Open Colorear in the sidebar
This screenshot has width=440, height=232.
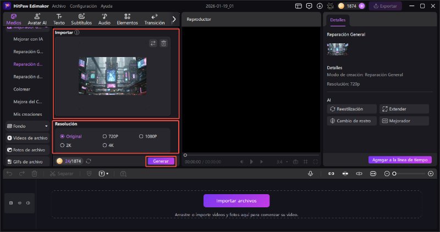pyautogui.click(x=21, y=89)
